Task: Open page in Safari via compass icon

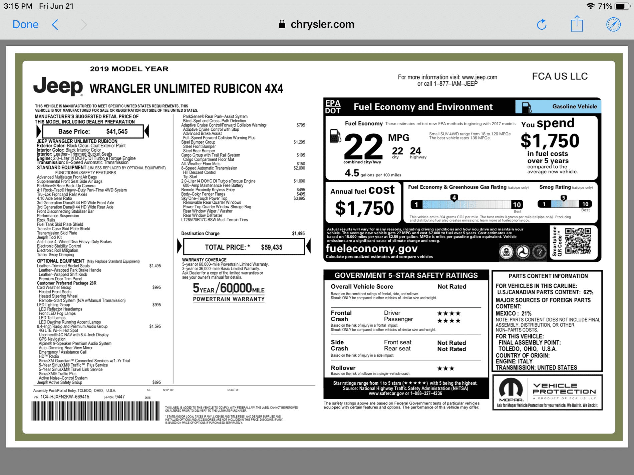Action: (x=613, y=24)
